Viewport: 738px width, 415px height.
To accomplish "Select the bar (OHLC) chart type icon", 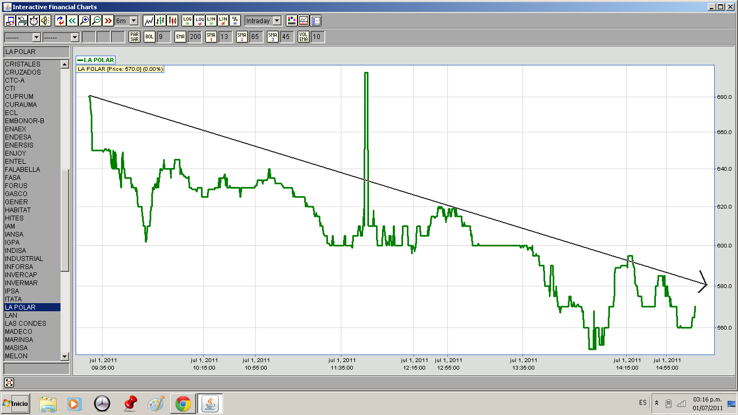I will pyautogui.click(x=160, y=21).
